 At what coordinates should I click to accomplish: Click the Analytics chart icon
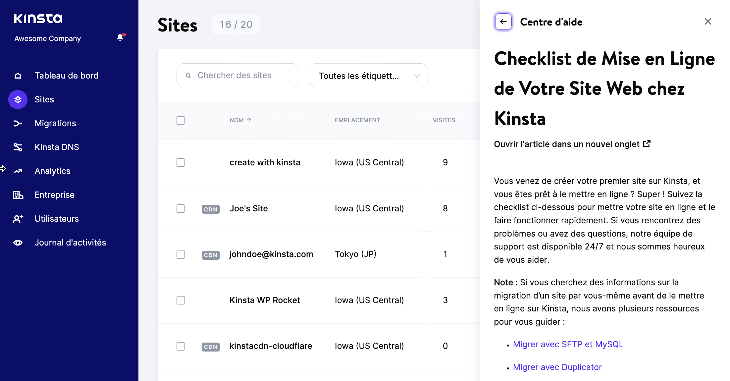pyautogui.click(x=18, y=171)
